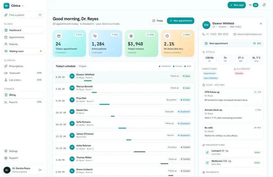
Task: Click the dollar icon on Today's revenue card
Action: (x=131, y=36)
